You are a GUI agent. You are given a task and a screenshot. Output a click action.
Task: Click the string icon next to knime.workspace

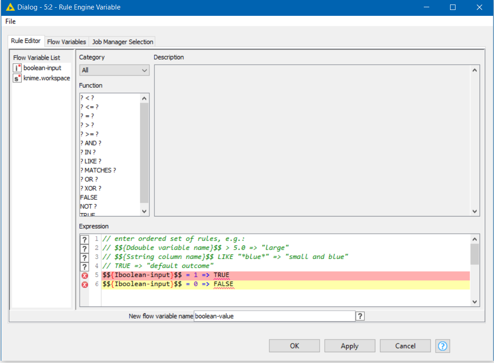point(17,78)
